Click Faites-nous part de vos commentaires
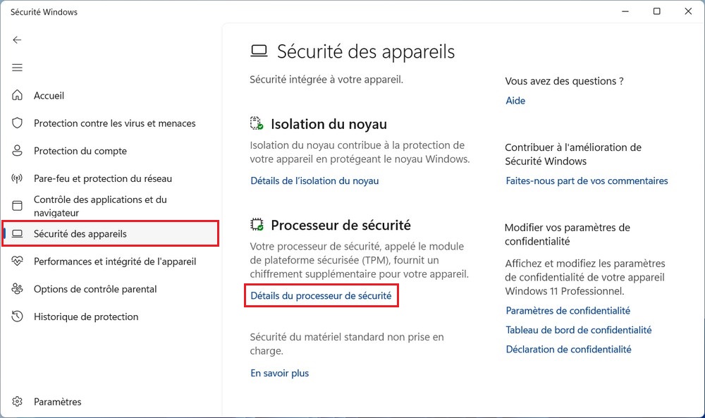 coord(587,181)
